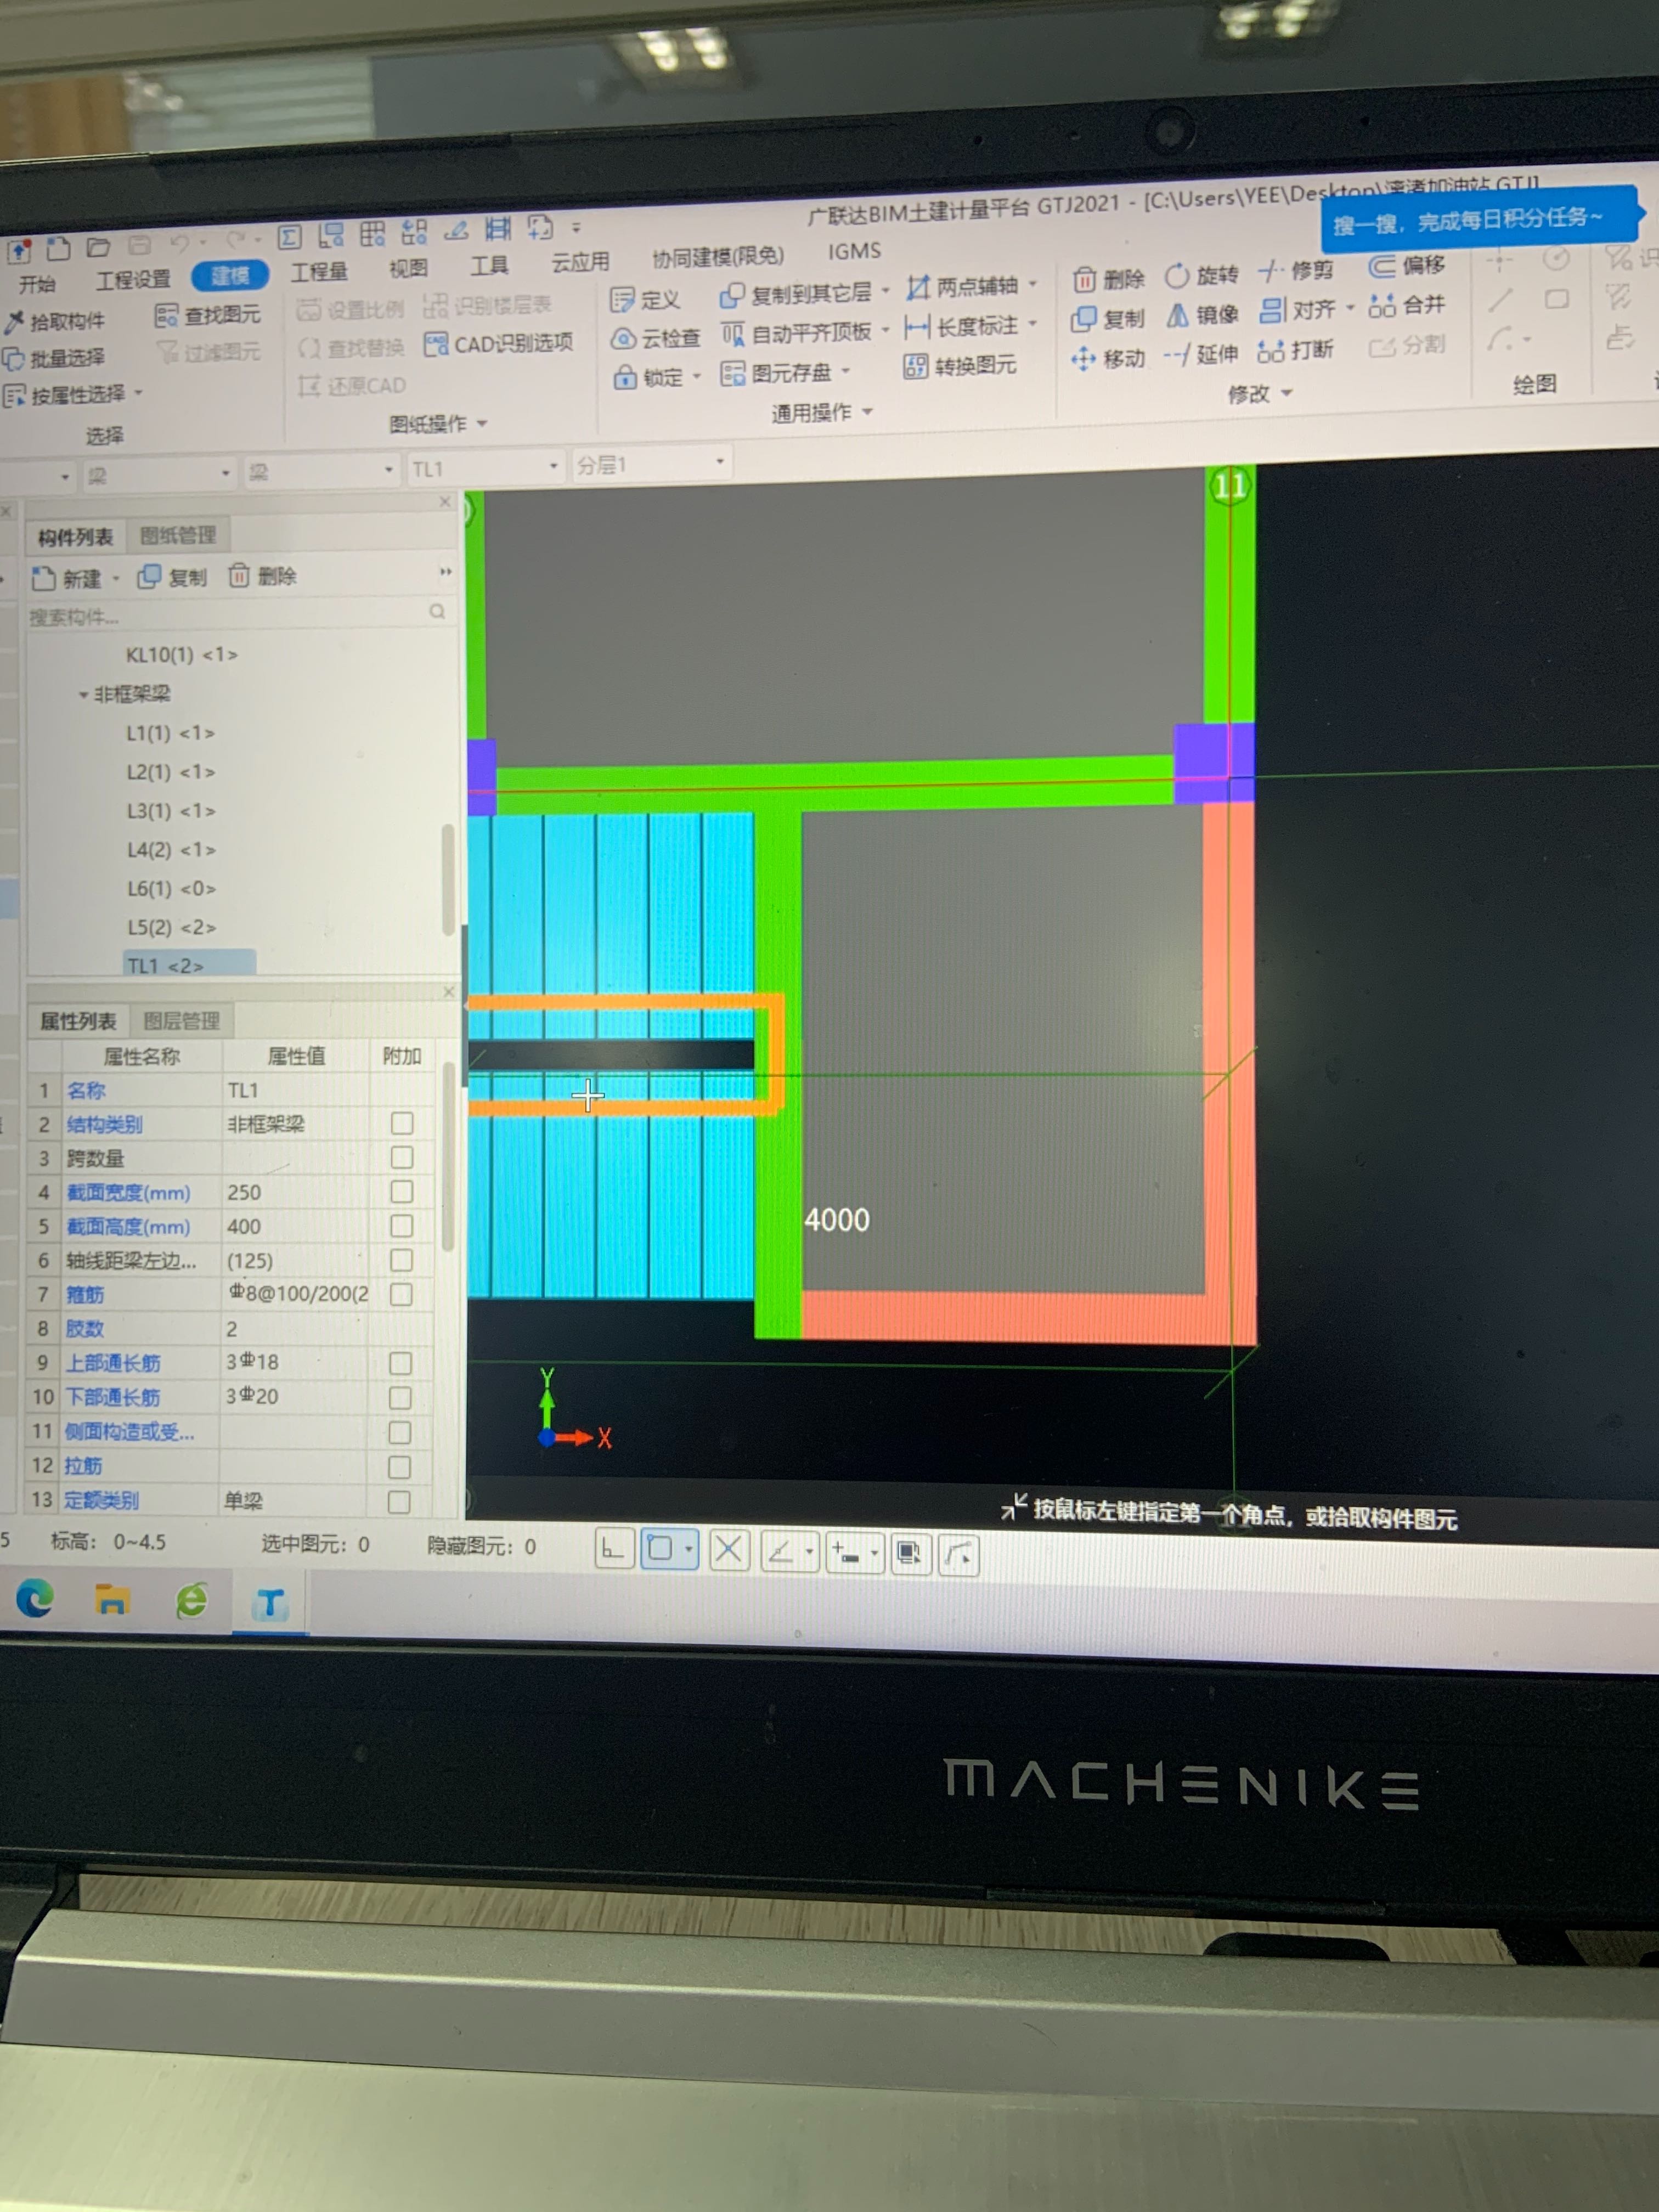Click 复制到其它层 copy to other floors
The image size is (1659, 2212).
pos(796,294)
